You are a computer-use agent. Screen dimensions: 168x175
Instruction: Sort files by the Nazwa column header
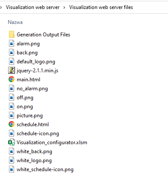click(15, 22)
